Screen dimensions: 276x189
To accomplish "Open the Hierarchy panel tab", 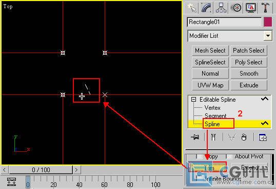I will 221,8.
